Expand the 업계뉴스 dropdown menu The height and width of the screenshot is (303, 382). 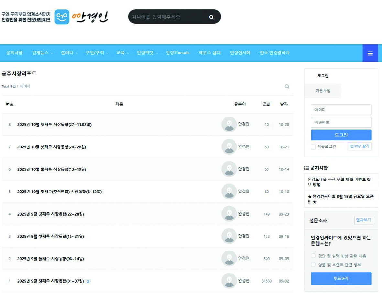click(x=42, y=53)
